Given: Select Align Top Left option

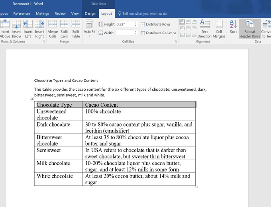Looking at the screenshot, I should pos(182,22).
